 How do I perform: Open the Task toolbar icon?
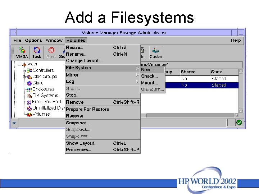click(37, 52)
